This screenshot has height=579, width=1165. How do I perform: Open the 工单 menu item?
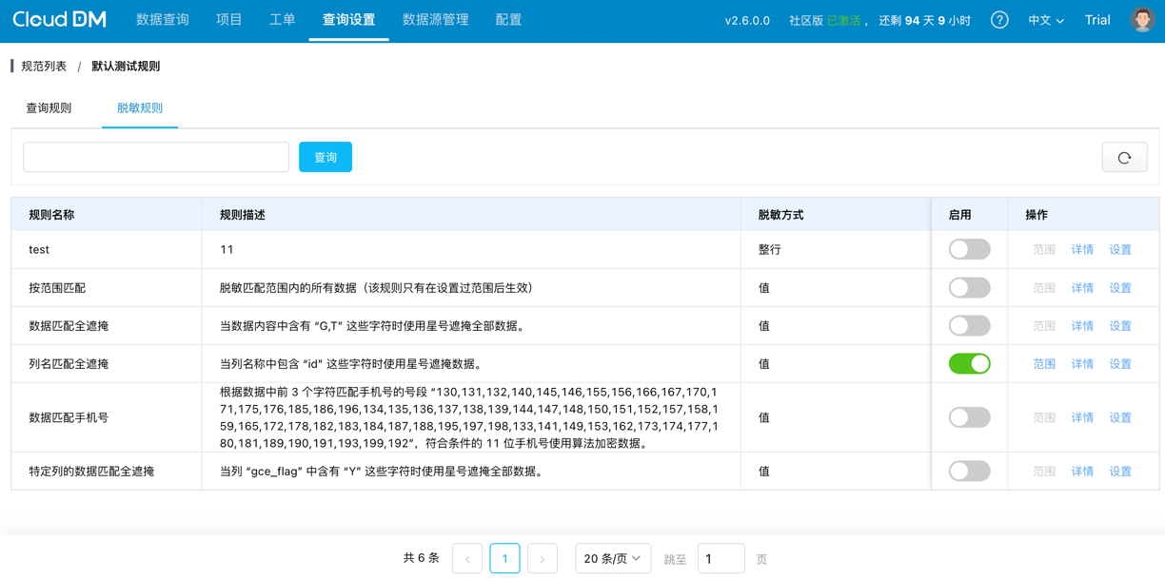(282, 20)
